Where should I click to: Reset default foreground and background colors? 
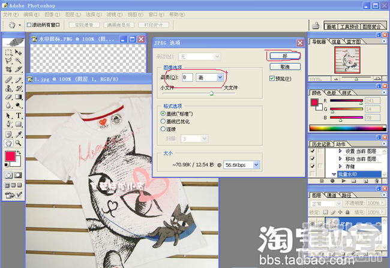click(7, 165)
